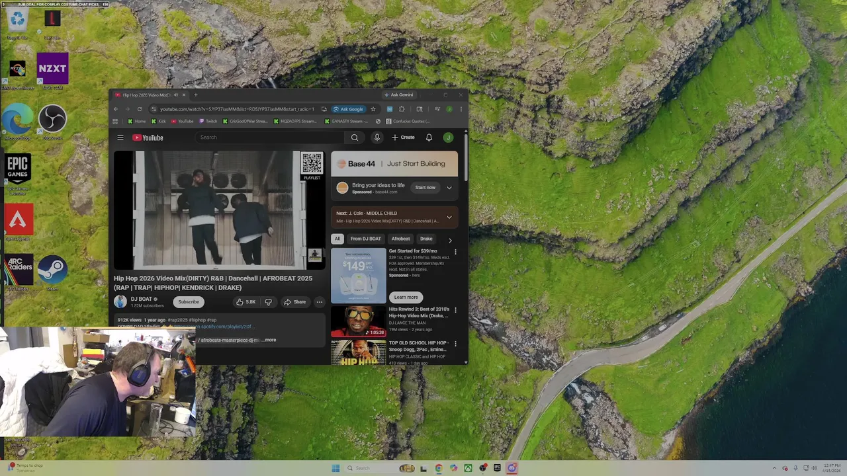
Task: Open the YouTube bookmark in bookmarks bar
Action: [x=182, y=121]
